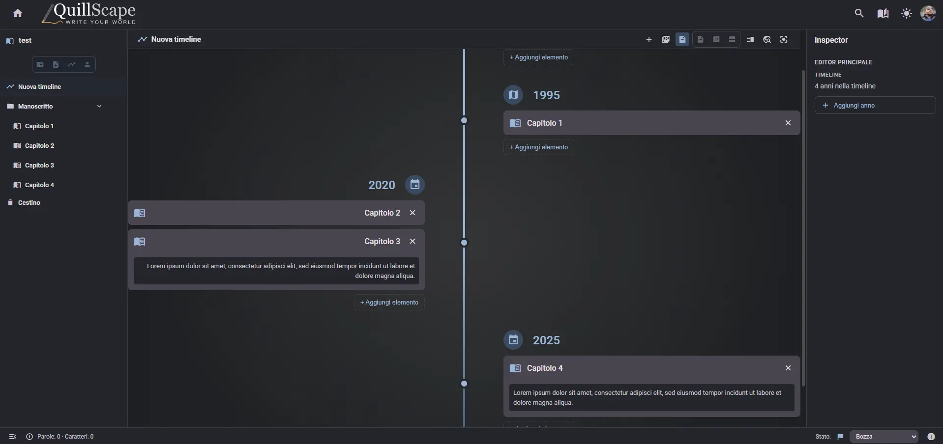The width and height of the screenshot is (943, 444).
Task: Click Aggiungi anno in the Inspector
Action: point(875,105)
